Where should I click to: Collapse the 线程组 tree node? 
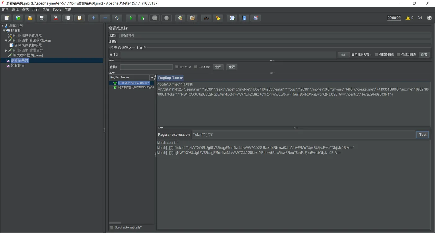[x=4, y=31]
